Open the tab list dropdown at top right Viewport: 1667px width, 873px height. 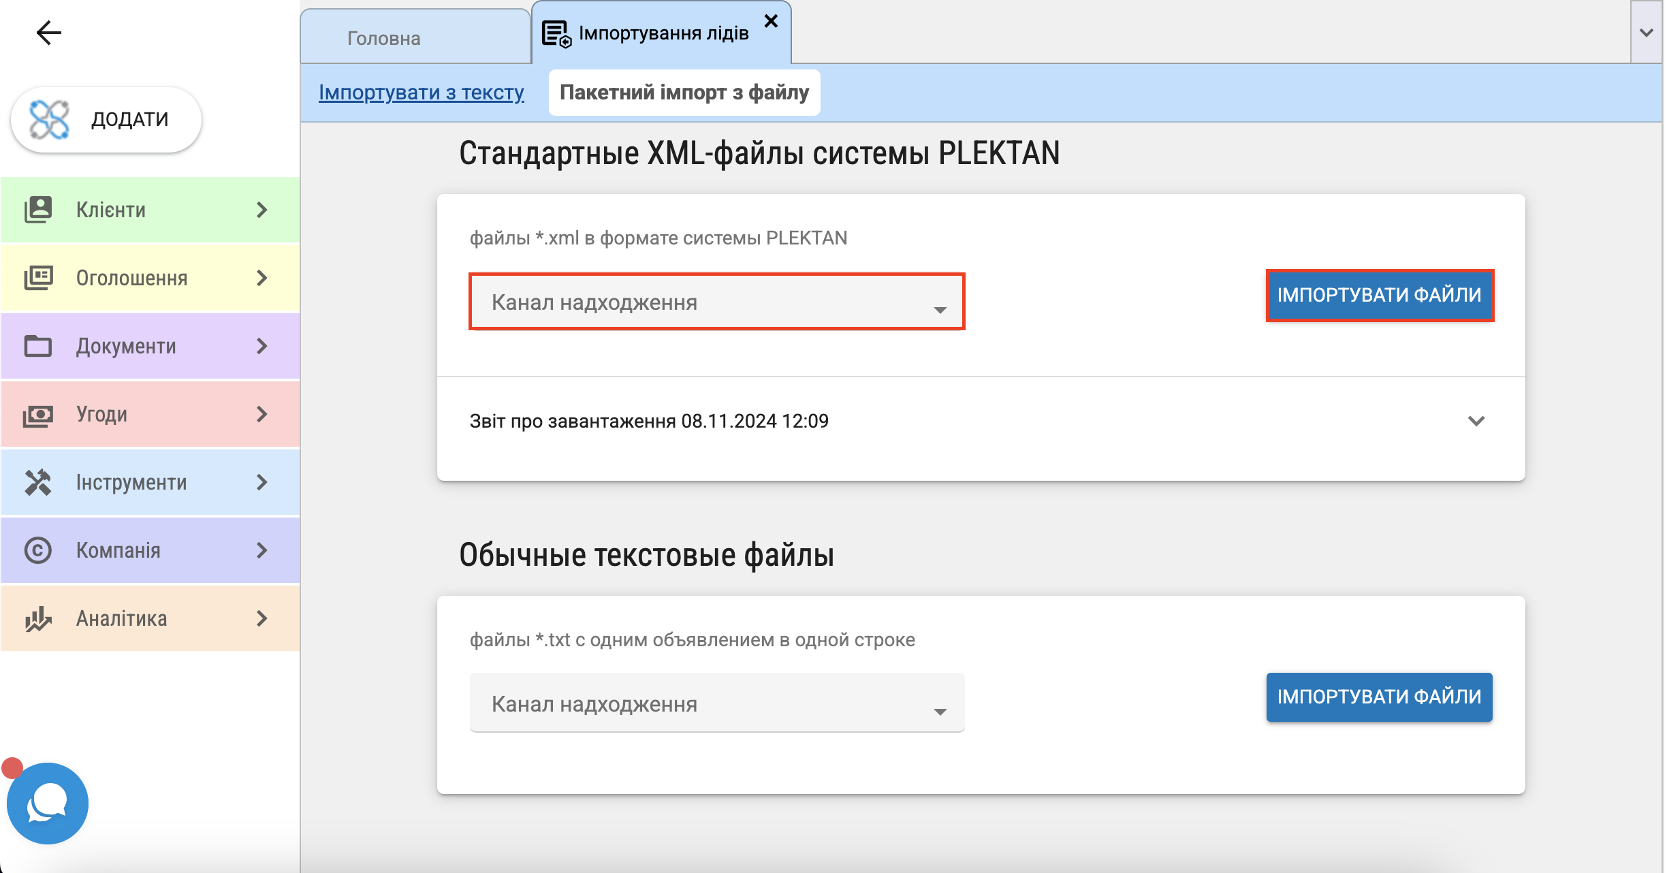coord(1647,33)
